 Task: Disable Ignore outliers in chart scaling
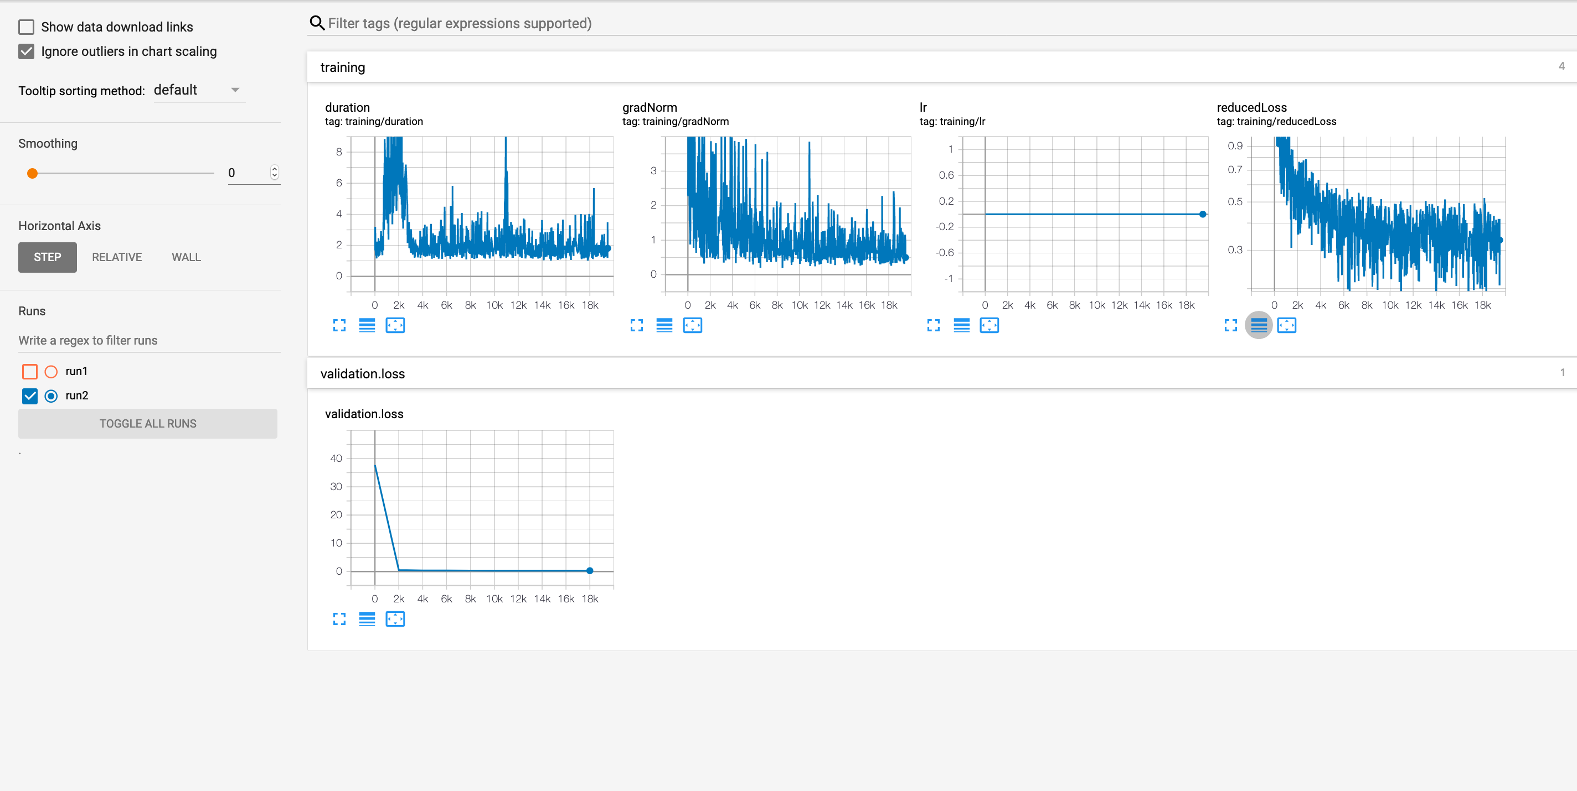pyautogui.click(x=27, y=51)
